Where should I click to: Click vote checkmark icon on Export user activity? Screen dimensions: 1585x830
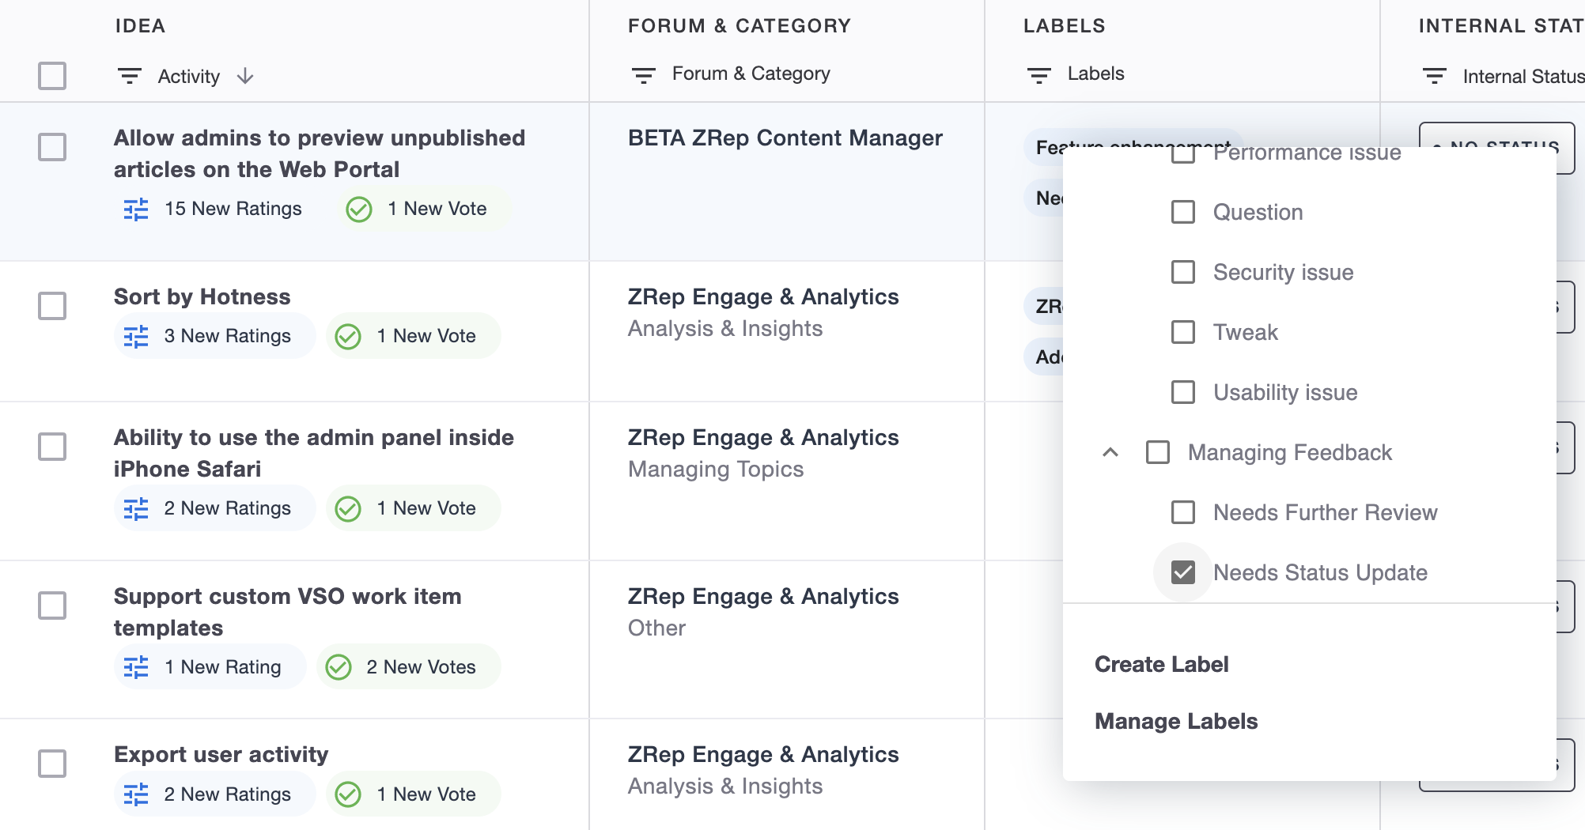click(x=348, y=794)
